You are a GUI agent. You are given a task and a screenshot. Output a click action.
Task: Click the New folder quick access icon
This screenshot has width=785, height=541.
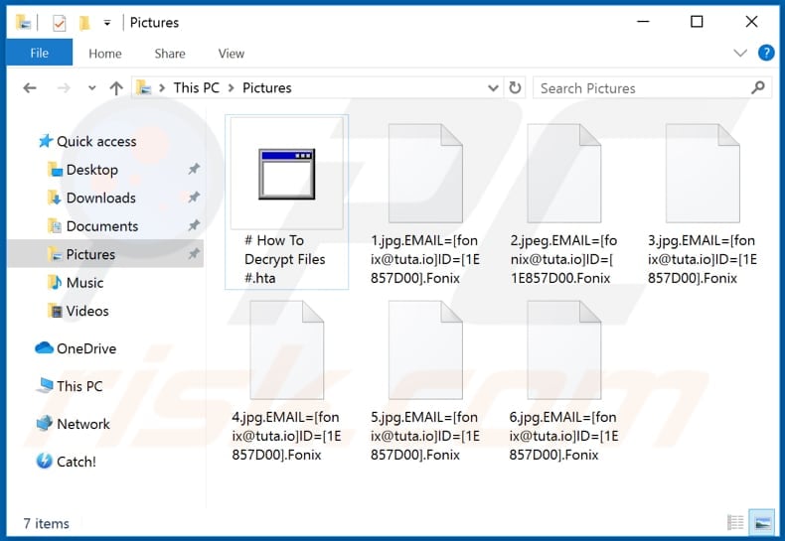coord(84,23)
